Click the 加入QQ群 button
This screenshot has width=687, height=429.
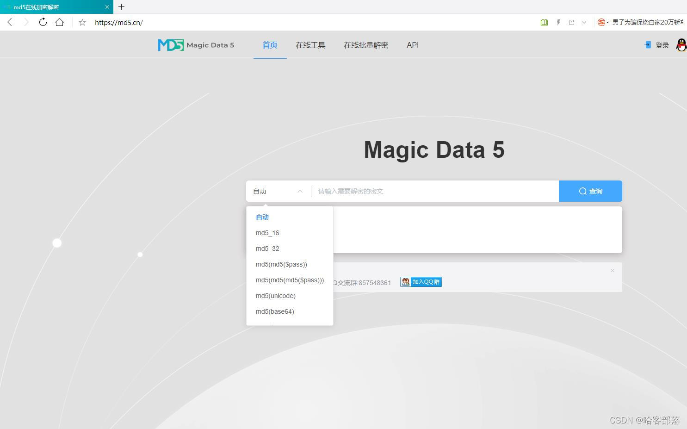(421, 282)
